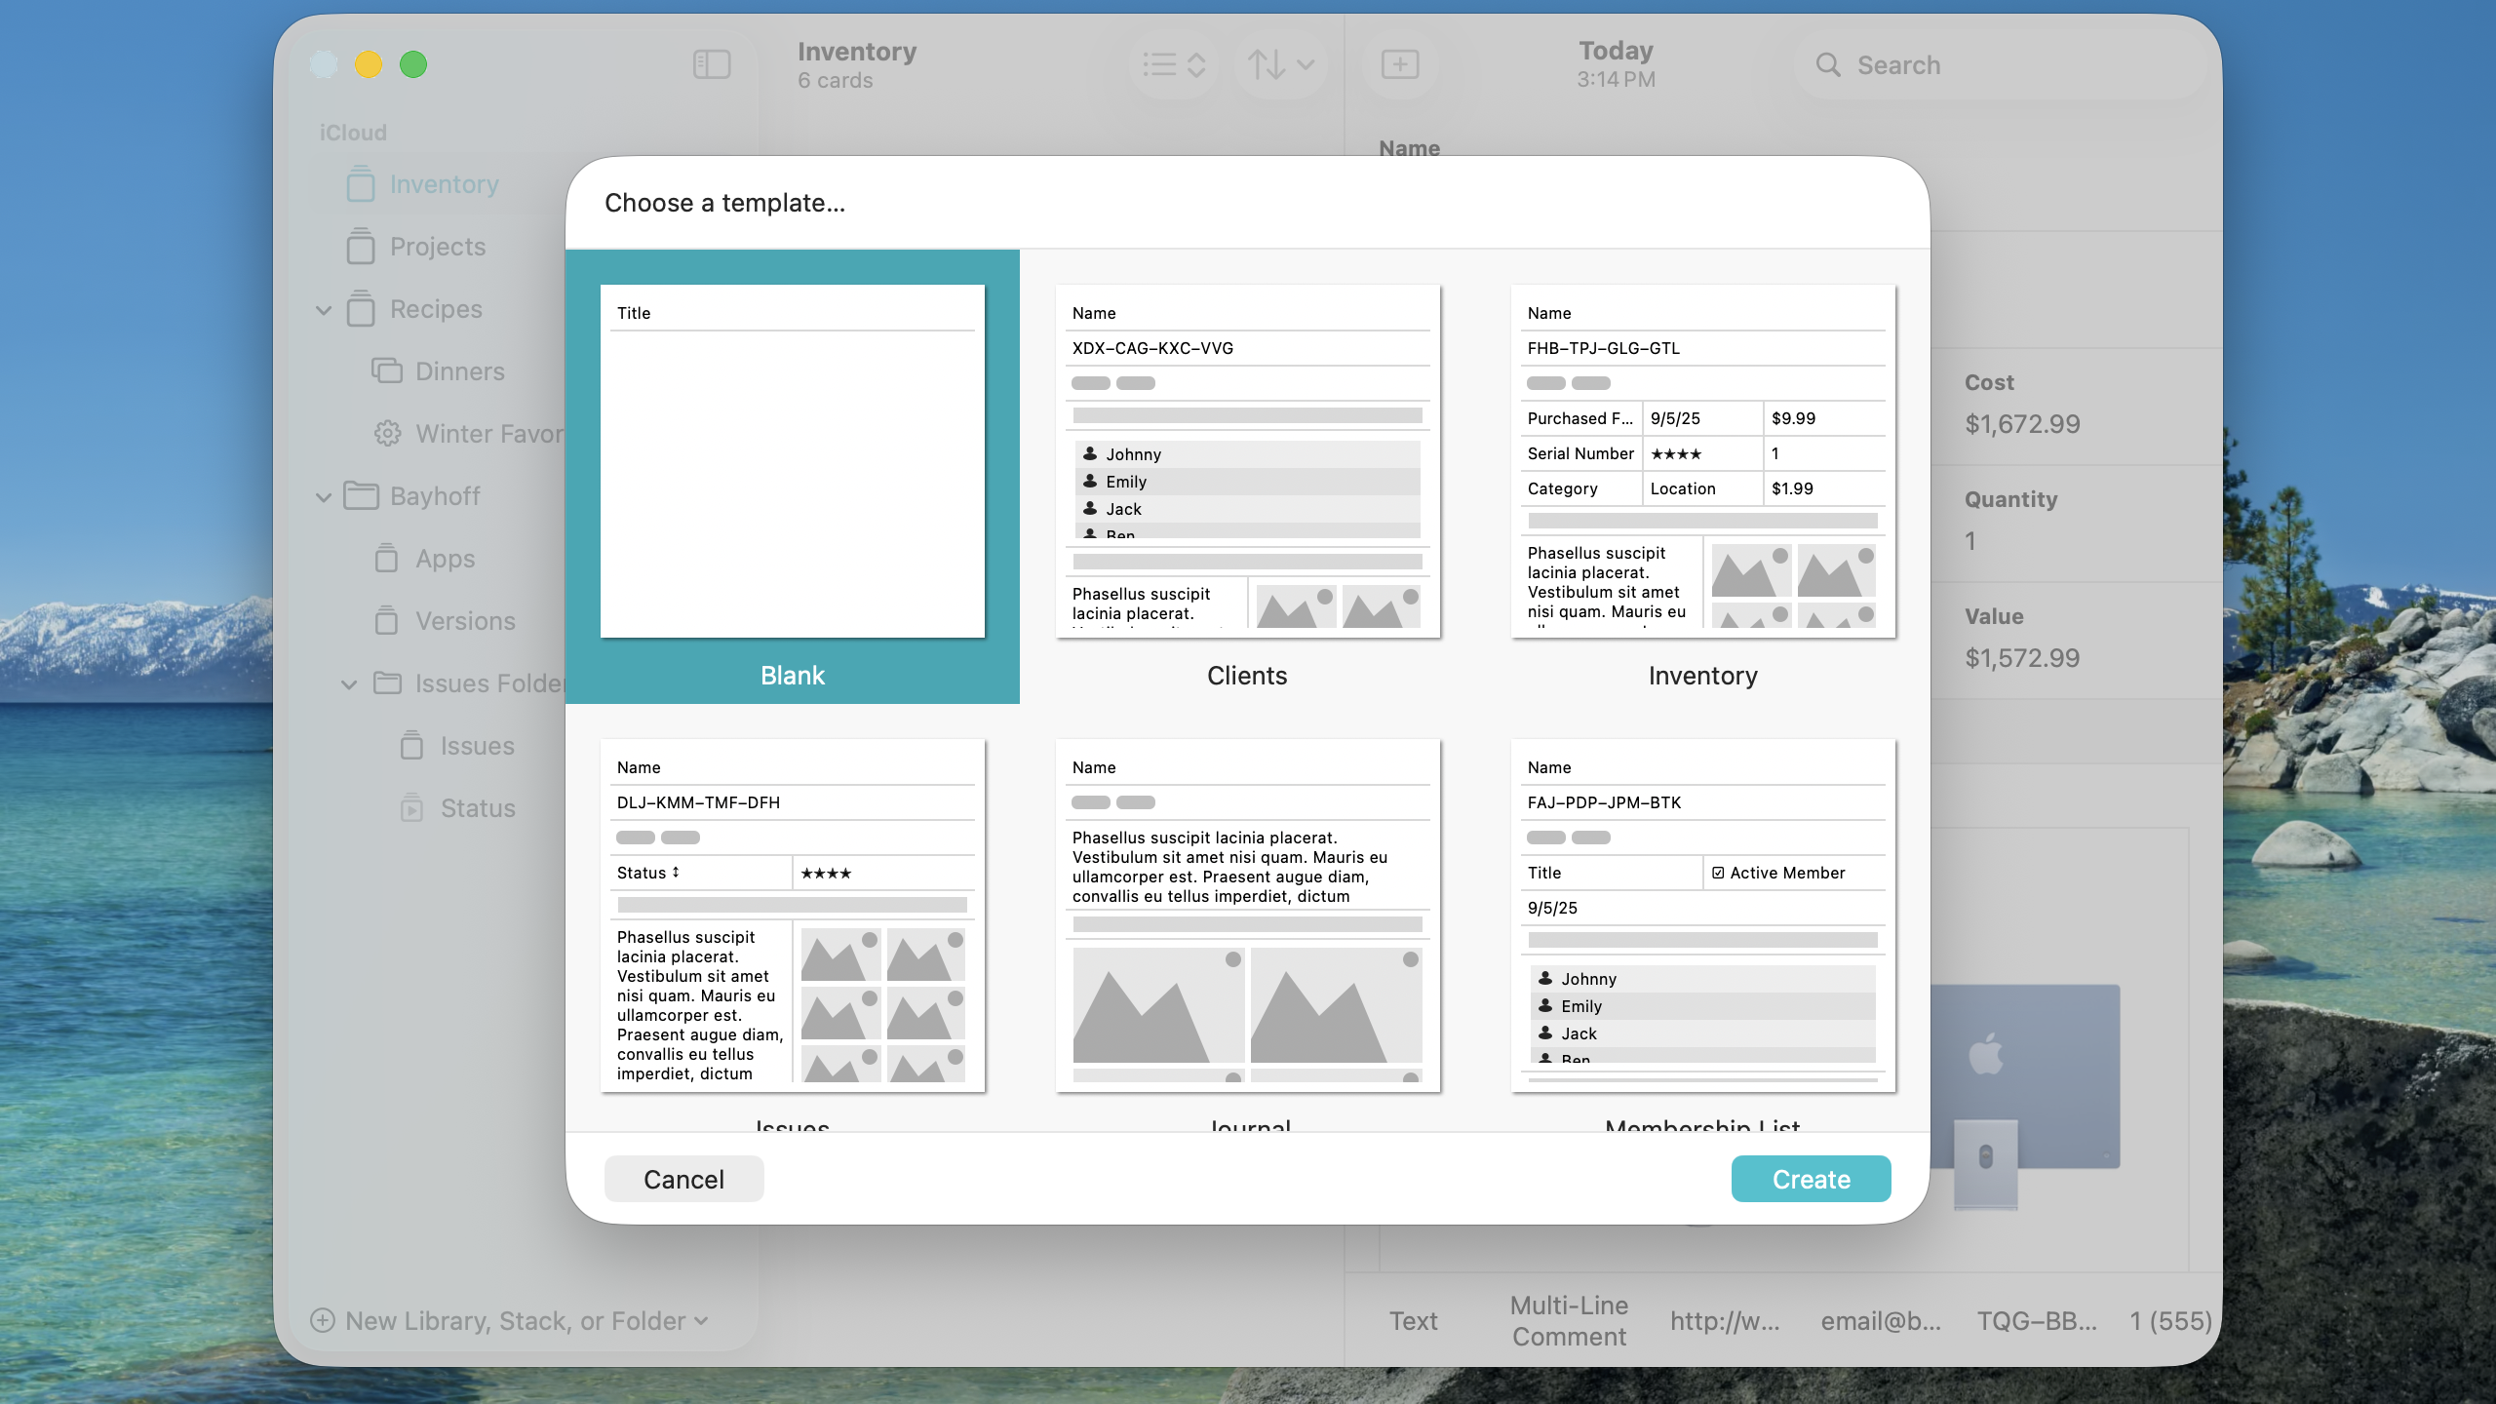
Task: Collapse the Recipes library tree
Action: click(323, 309)
